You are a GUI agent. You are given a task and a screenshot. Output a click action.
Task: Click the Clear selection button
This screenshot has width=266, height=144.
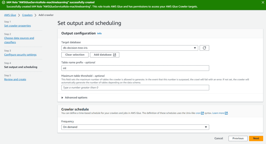coord(75,55)
